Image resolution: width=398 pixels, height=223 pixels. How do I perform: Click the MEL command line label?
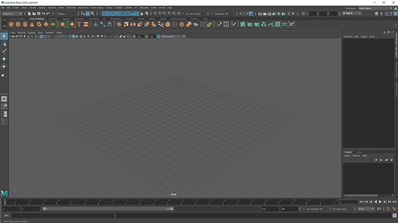pos(6,216)
